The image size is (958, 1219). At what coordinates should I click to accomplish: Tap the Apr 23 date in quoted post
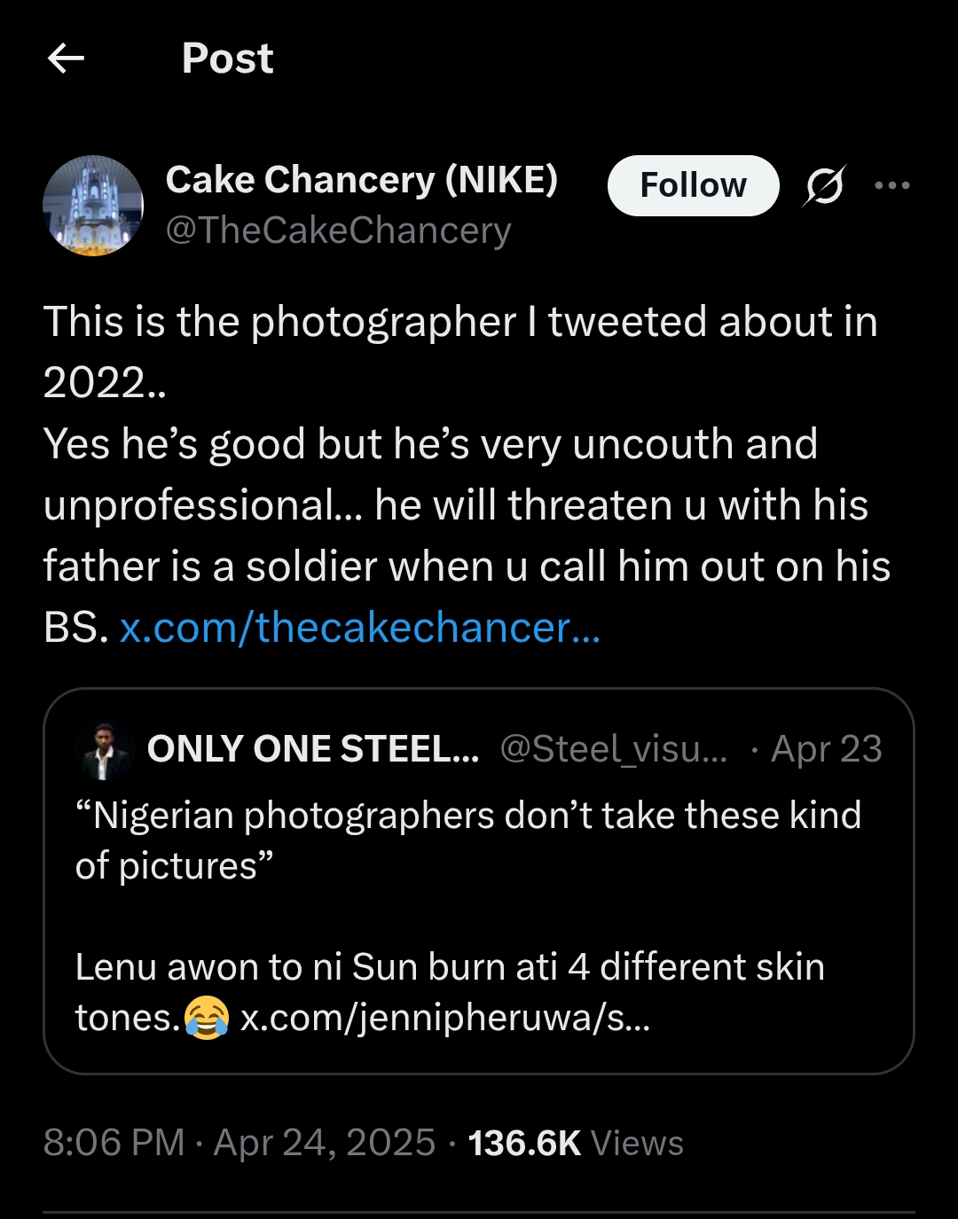826,750
